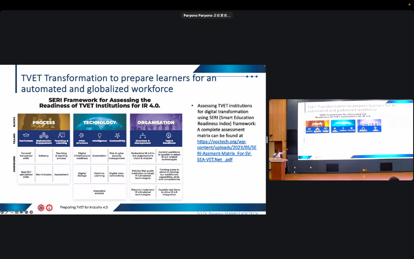Click the 'Innovative analysis' cell
The image size is (414, 259).
click(x=99, y=192)
